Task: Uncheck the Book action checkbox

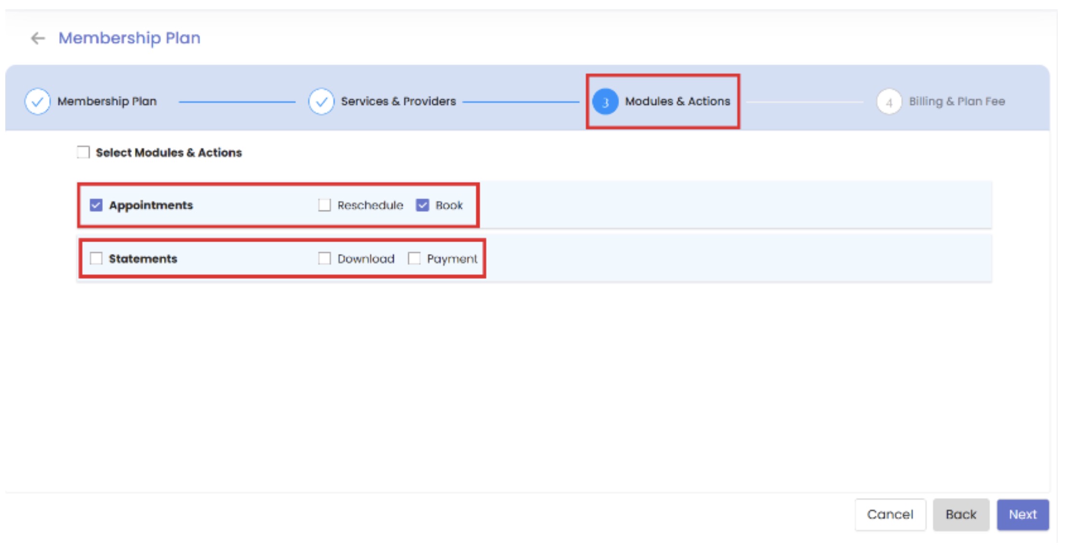Action: pyautogui.click(x=422, y=205)
